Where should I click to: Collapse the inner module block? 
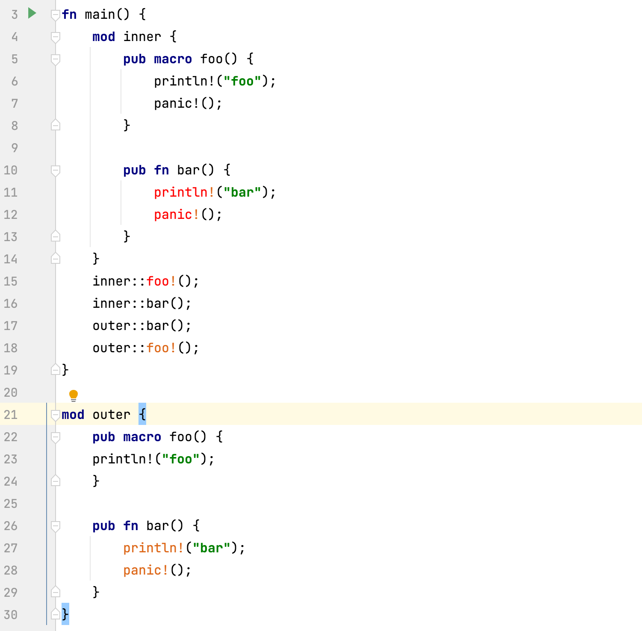(55, 36)
